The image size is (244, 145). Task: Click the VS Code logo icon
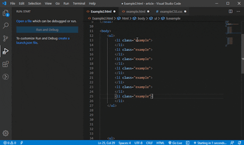click(x=4, y=3)
